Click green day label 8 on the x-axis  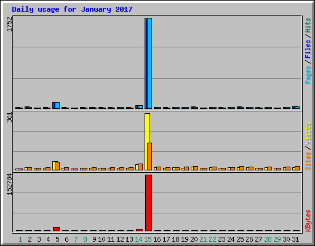[x=85, y=239]
